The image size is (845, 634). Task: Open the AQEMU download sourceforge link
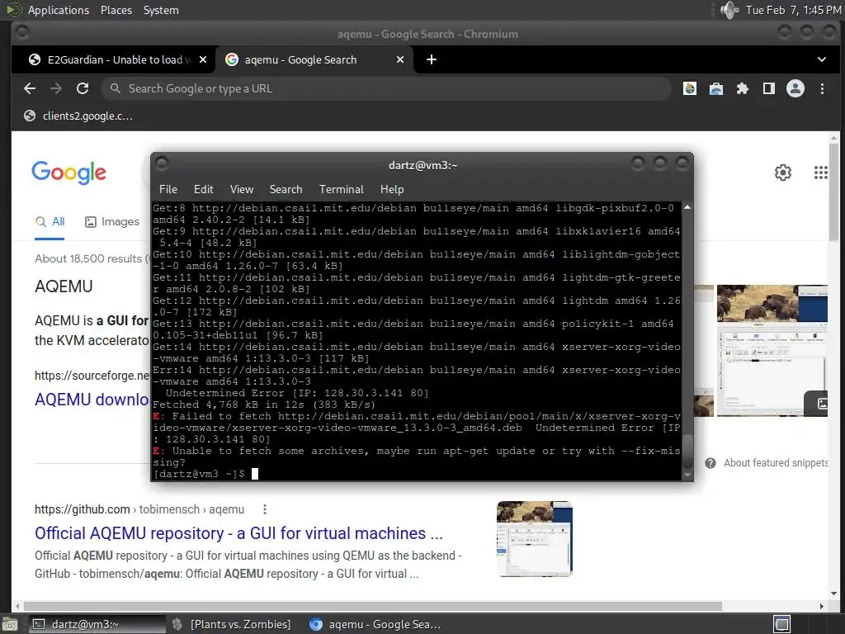(x=92, y=400)
